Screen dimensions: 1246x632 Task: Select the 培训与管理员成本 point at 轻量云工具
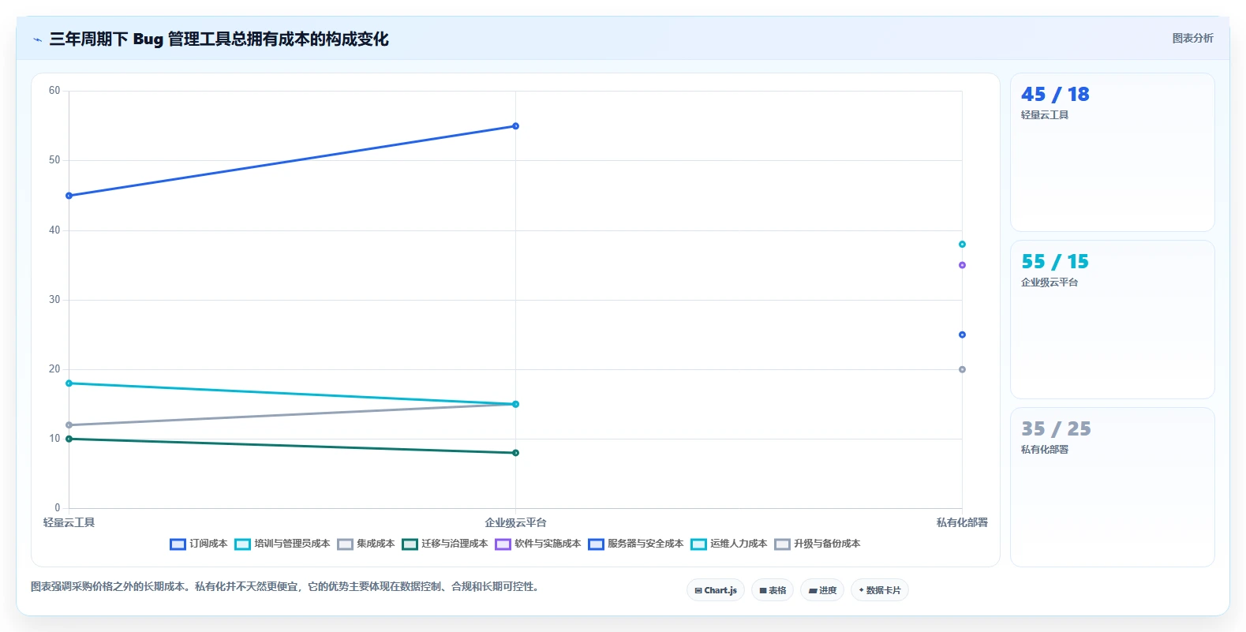(69, 383)
